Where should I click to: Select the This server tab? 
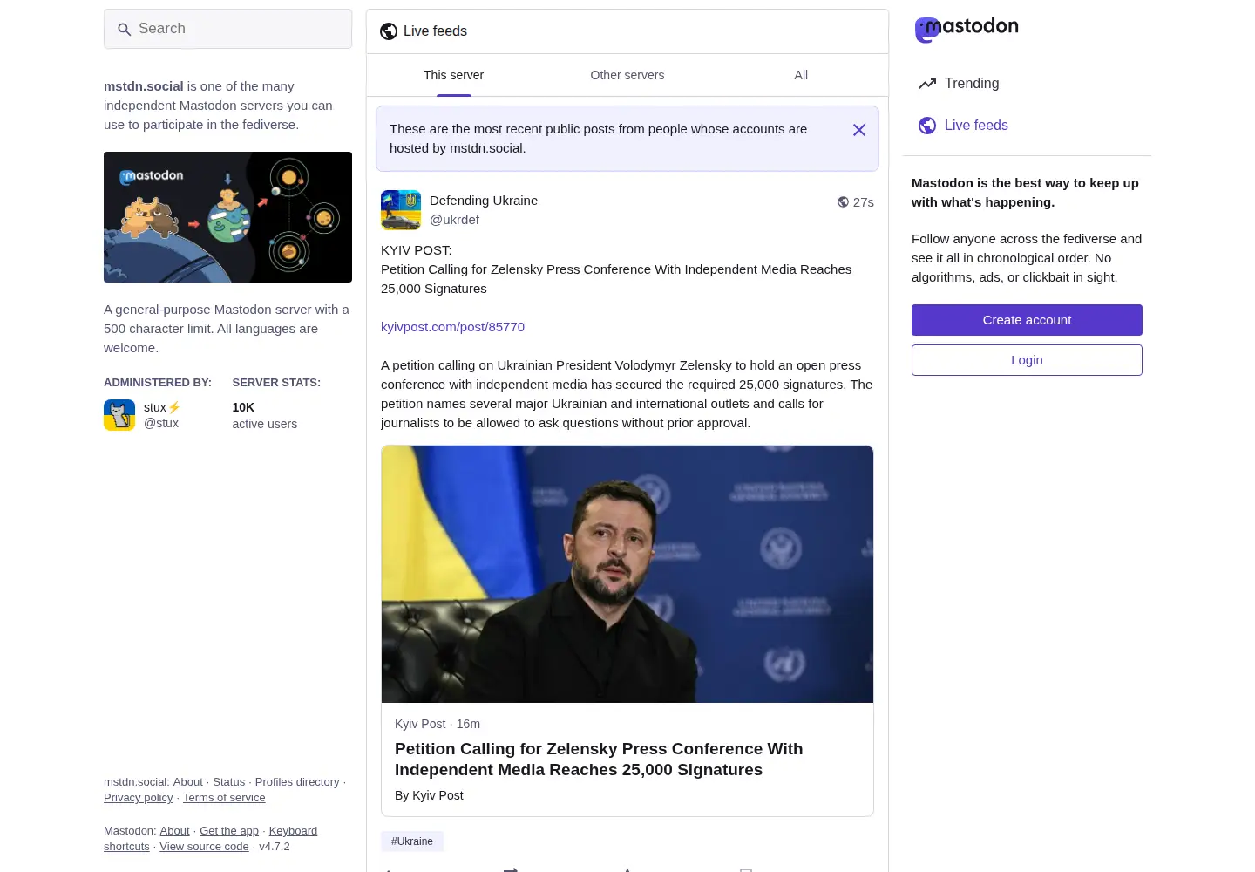point(453,75)
